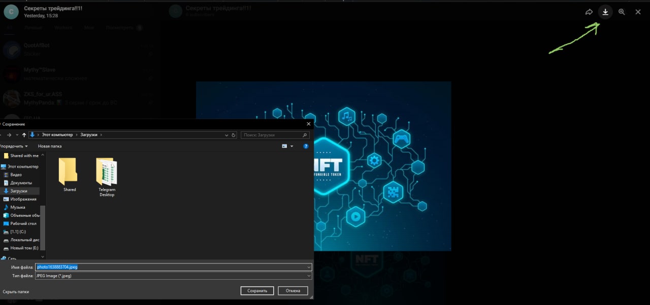Open Упорядочить menu

14,146
